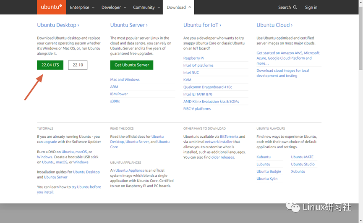Open the try Ubuntu before you install link
The image size is (363, 223).
69,189
